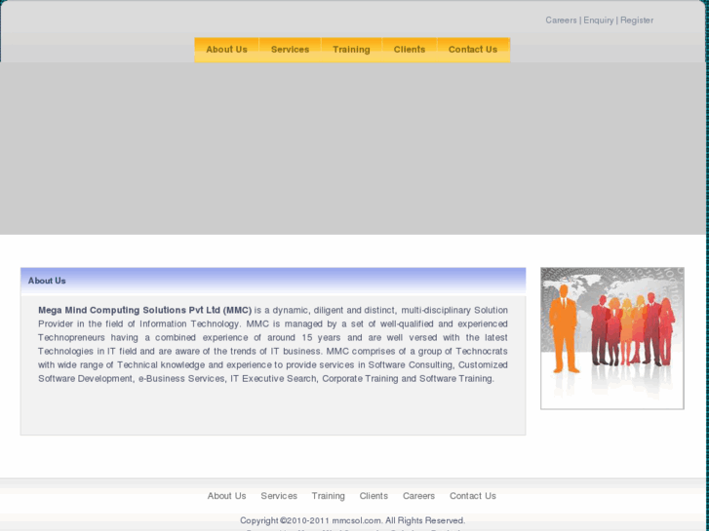Open the Enquiry link in the header
The image size is (709, 531).
pos(598,20)
